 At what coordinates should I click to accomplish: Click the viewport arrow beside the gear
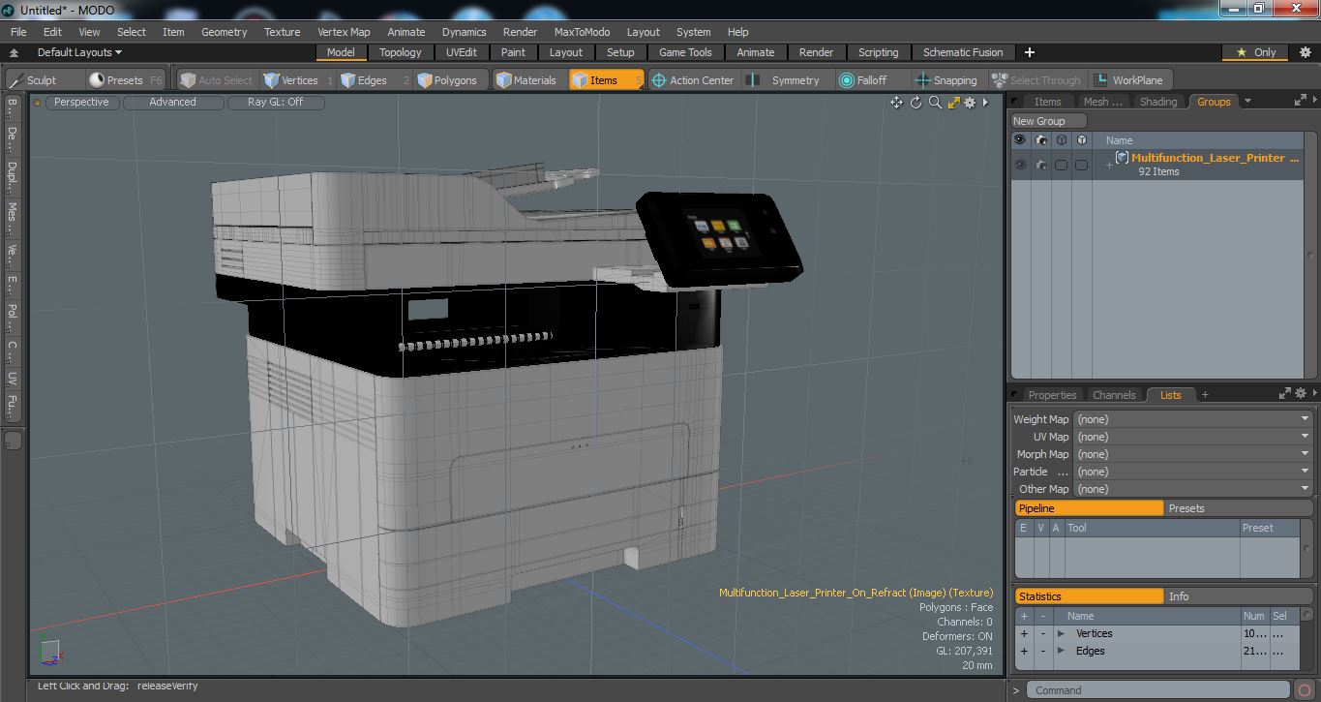click(x=986, y=103)
